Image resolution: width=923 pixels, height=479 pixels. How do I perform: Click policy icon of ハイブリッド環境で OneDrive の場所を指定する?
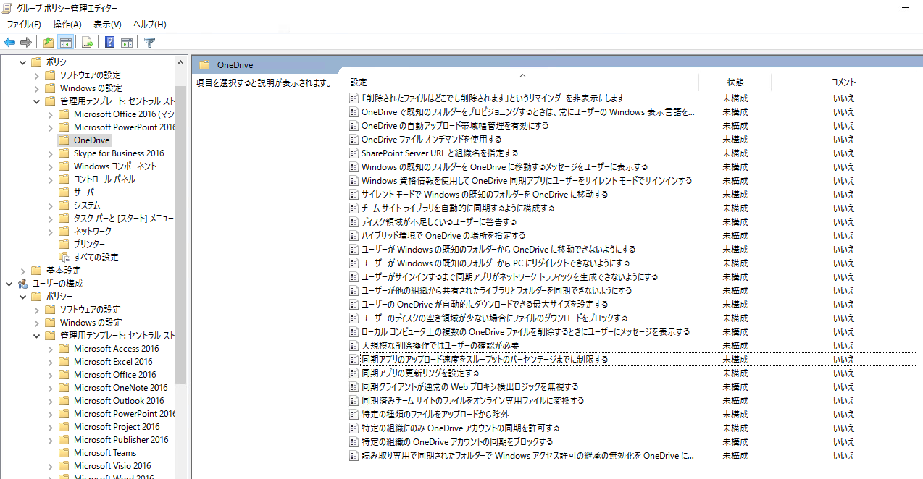(354, 236)
